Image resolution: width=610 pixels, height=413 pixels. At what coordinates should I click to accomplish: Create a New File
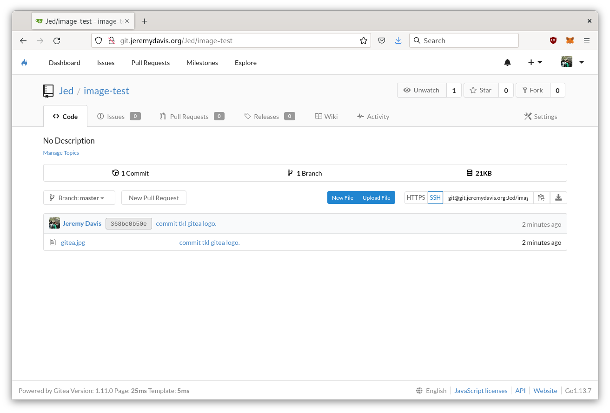(x=342, y=197)
